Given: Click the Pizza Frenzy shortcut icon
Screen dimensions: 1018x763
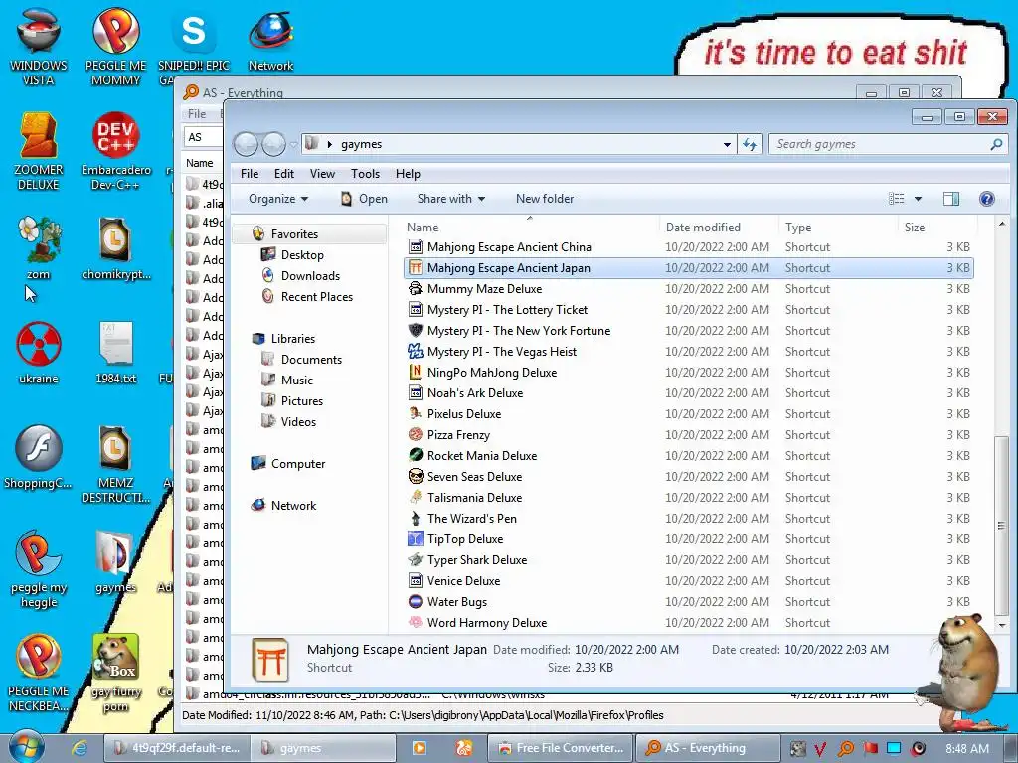Looking at the screenshot, I should (416, 435).
